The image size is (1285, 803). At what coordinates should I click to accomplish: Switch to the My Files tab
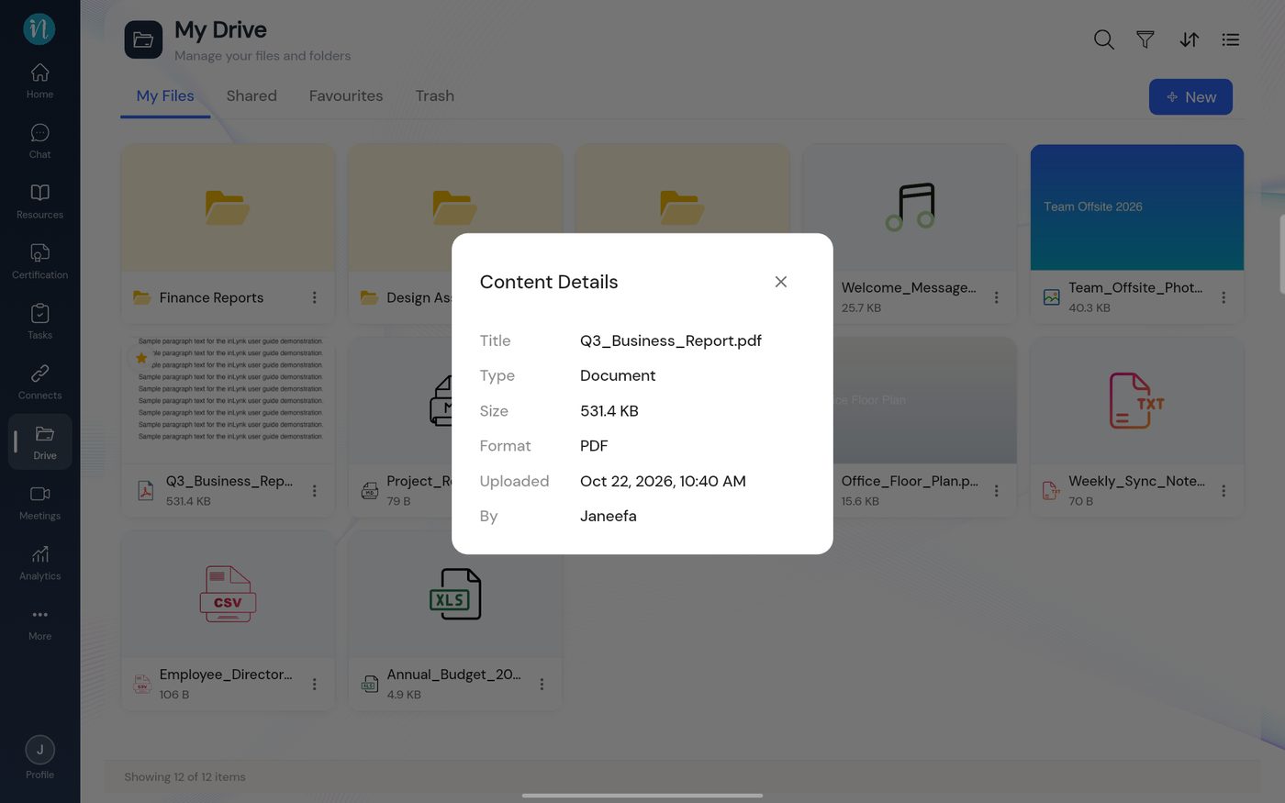(x=165, y=96)
